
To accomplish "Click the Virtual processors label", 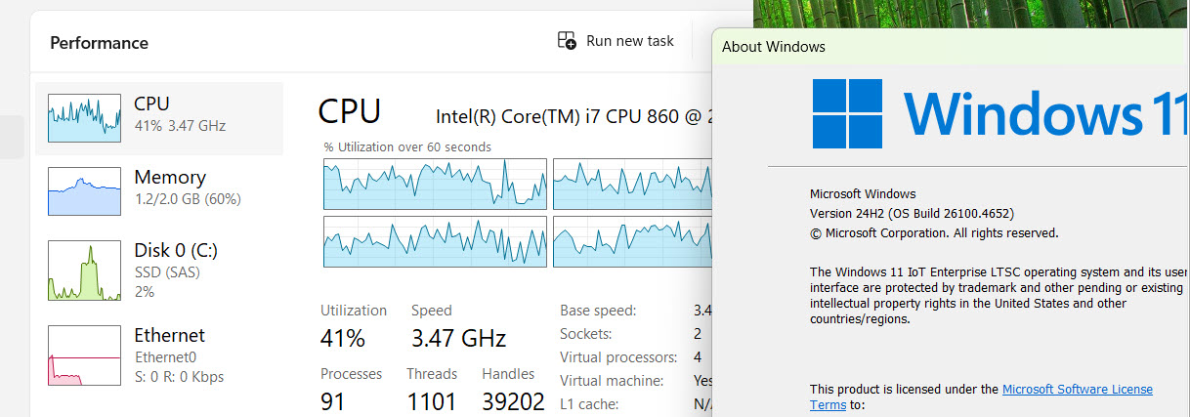I will coord(618,357).
